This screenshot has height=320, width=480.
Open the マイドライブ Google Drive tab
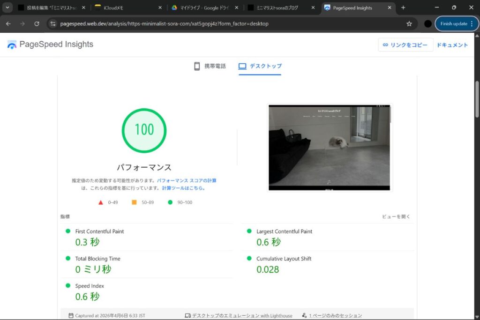click(204, 7)
